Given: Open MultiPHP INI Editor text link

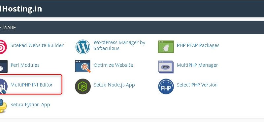Looking at the screenshot, I should click(x=31, y=85).
